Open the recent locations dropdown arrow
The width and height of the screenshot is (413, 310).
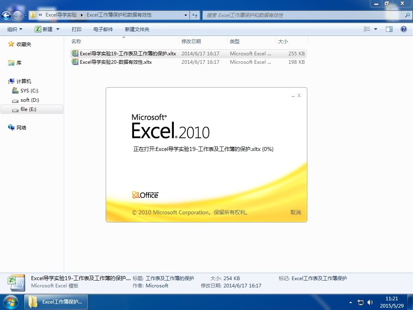click(25, 15)
